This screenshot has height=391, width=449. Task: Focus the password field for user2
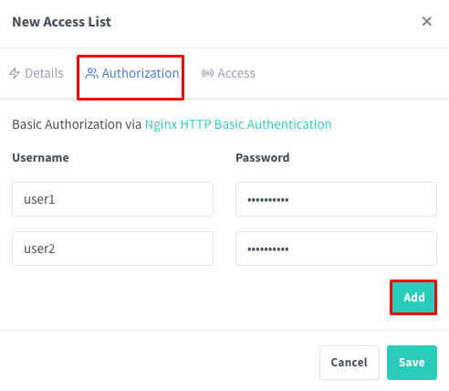click(336, 248)
